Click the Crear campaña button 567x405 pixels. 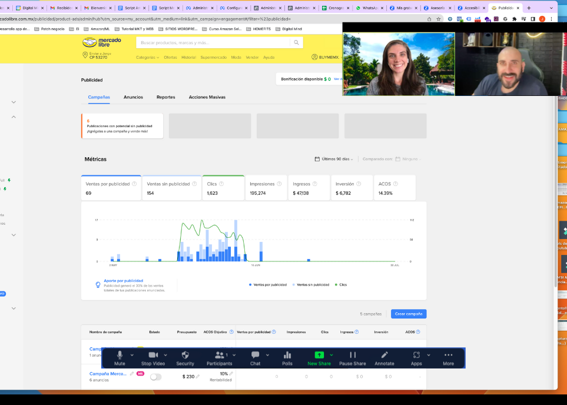[x=409, y=314]
